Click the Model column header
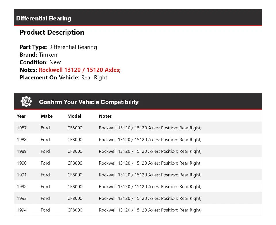 click(74, 116)
